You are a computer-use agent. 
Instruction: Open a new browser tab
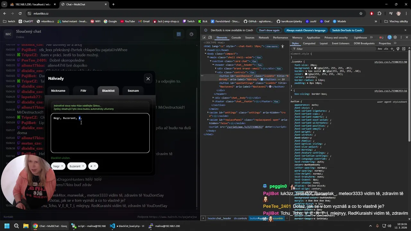tap(113, 4)
